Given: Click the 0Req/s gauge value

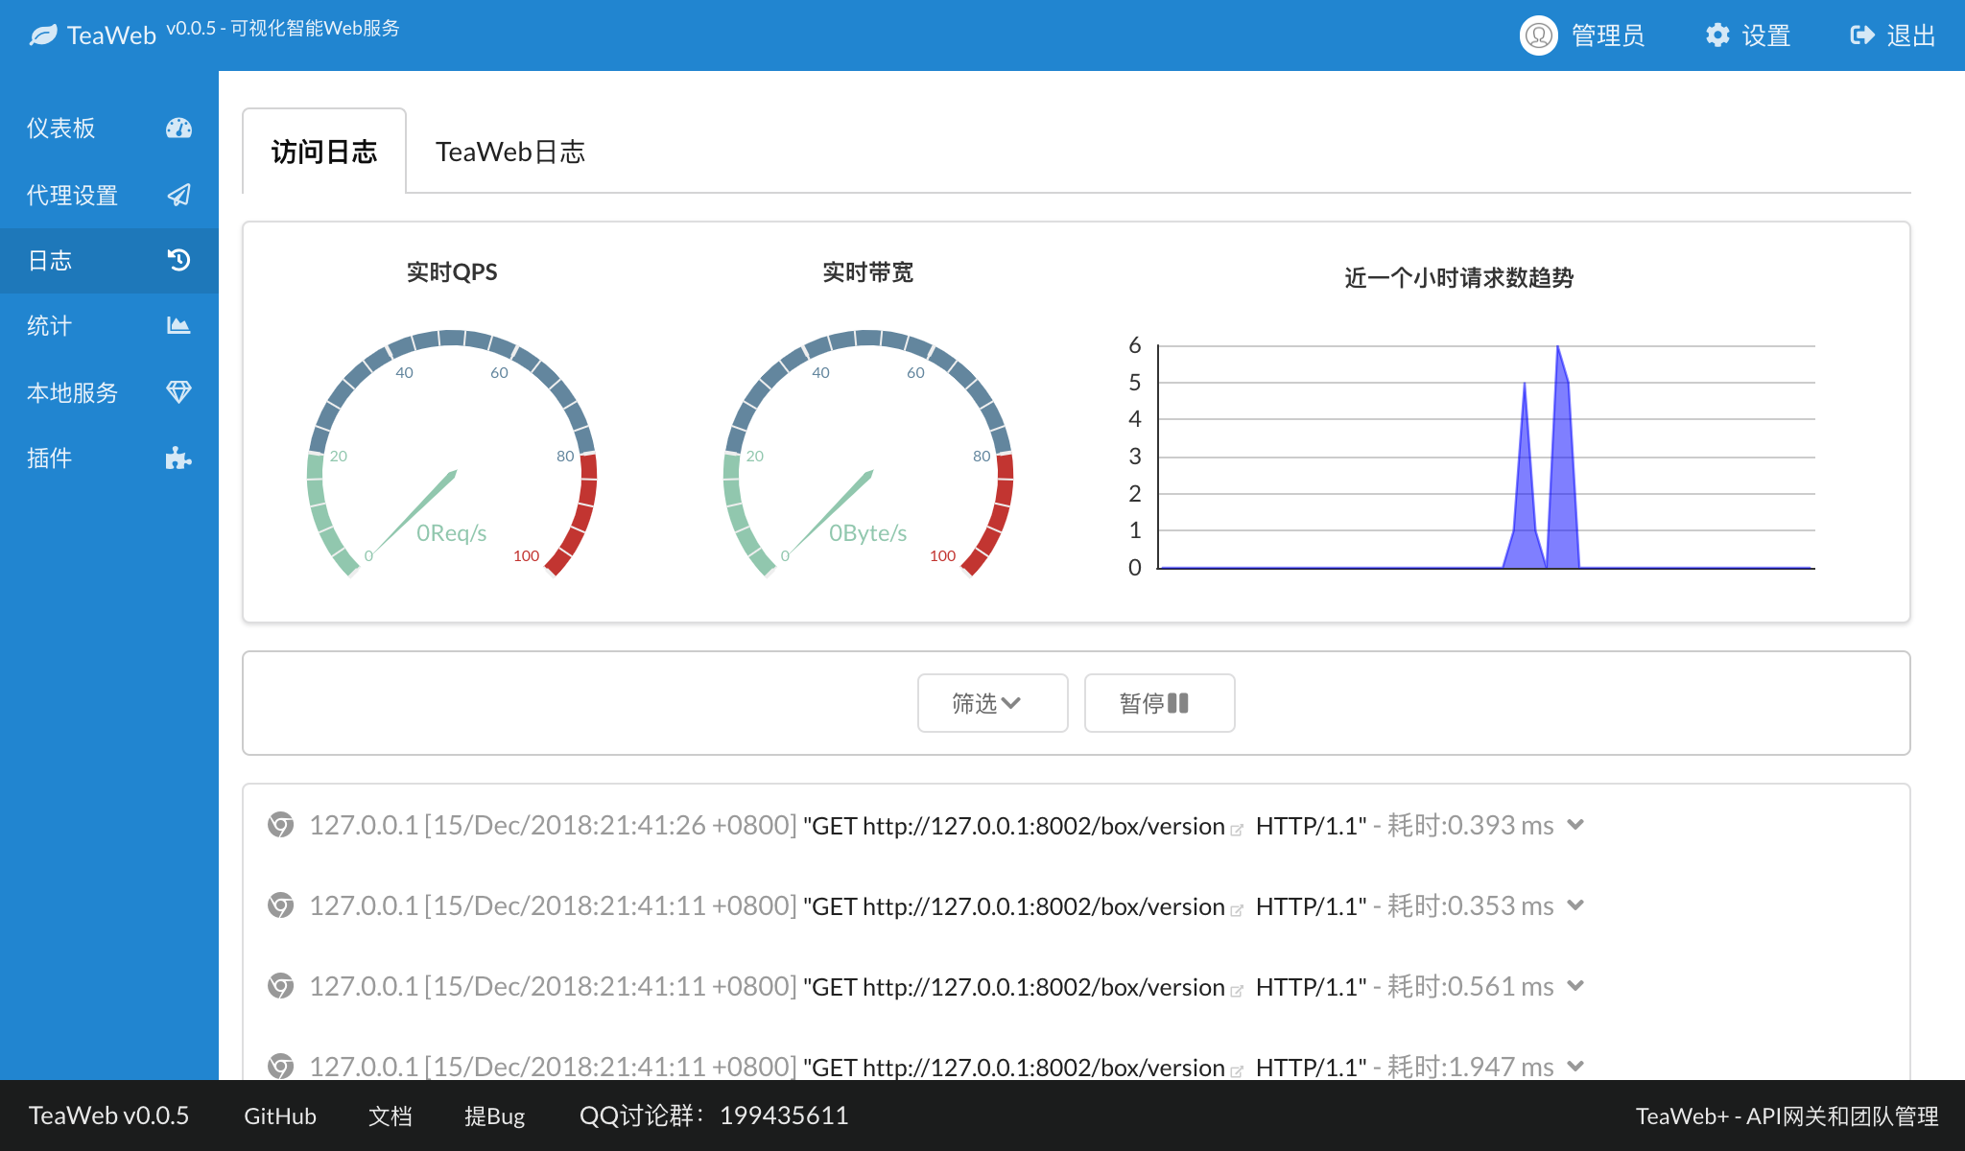Looking at the screenshot, I should pyautogui.click(x=452, y=533).
